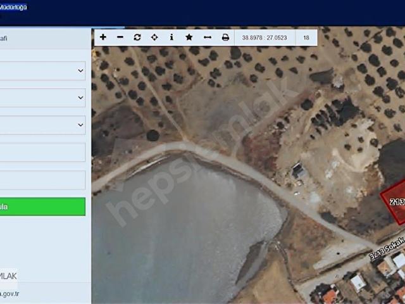Screen dimensions: 405x304
Task: Expand the second sidebar dropdown list
Action: (42, 98)
